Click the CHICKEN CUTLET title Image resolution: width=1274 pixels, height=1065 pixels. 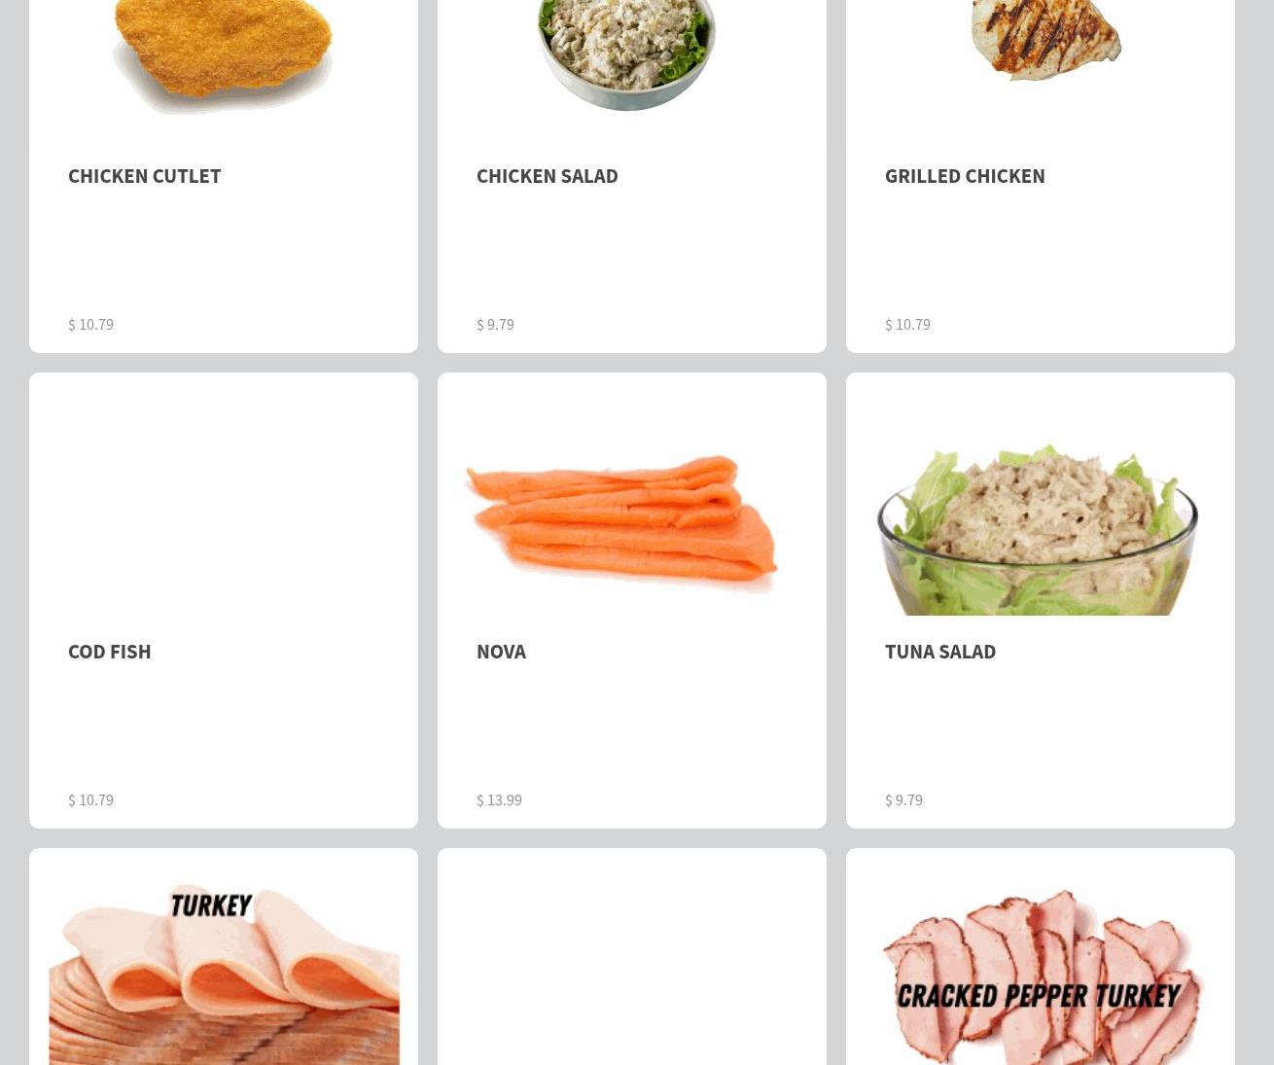(145, 176)
